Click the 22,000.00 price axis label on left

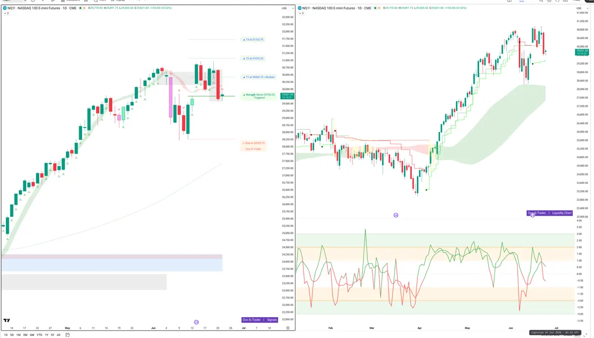(289, 319)
